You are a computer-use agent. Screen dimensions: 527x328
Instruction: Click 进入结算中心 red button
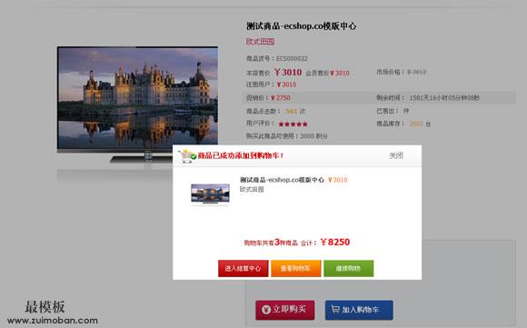click(x=243, y=269)
